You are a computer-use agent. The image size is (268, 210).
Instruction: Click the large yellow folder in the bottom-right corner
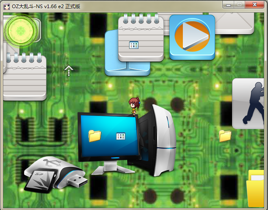click(x=255, y=189)
